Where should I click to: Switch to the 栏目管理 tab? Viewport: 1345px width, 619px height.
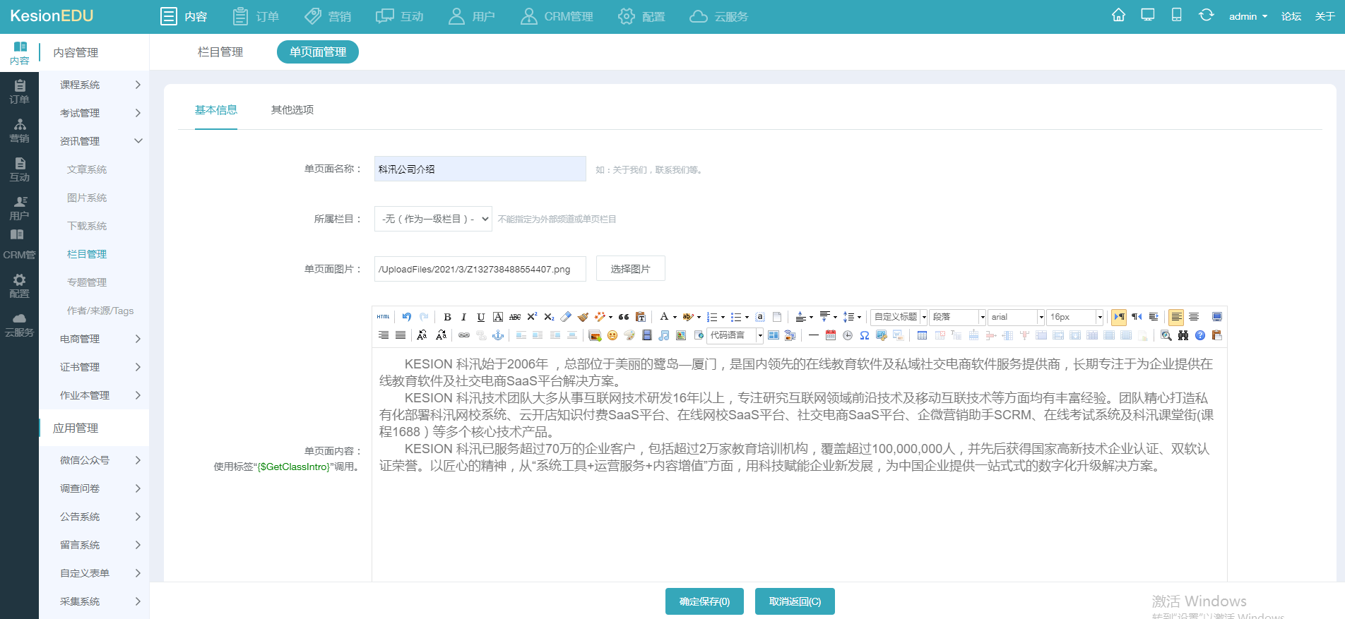[x=220, y=52]
